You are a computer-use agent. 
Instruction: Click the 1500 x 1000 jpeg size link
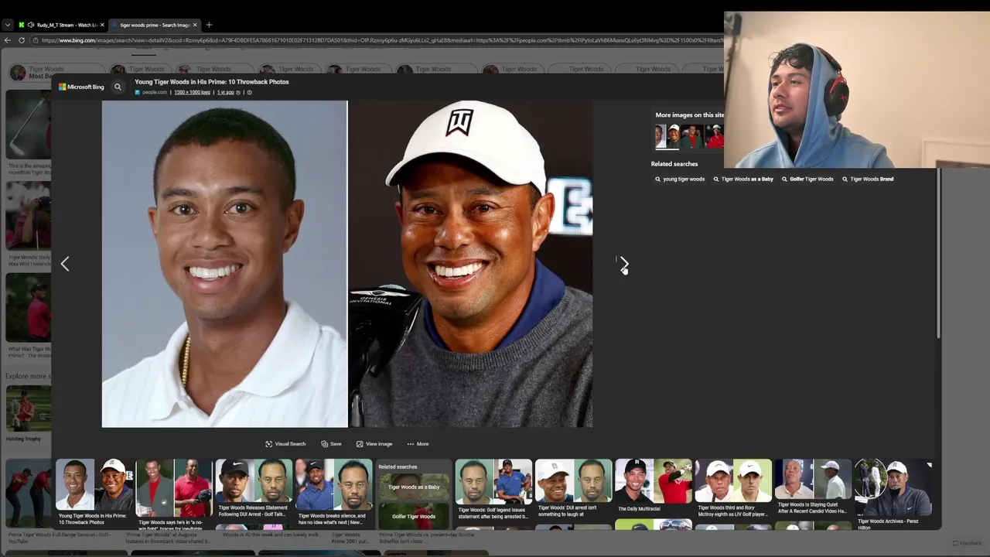click(192, 92)
